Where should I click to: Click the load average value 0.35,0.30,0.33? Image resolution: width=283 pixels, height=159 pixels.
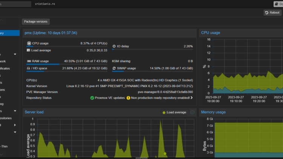point(97,50)
